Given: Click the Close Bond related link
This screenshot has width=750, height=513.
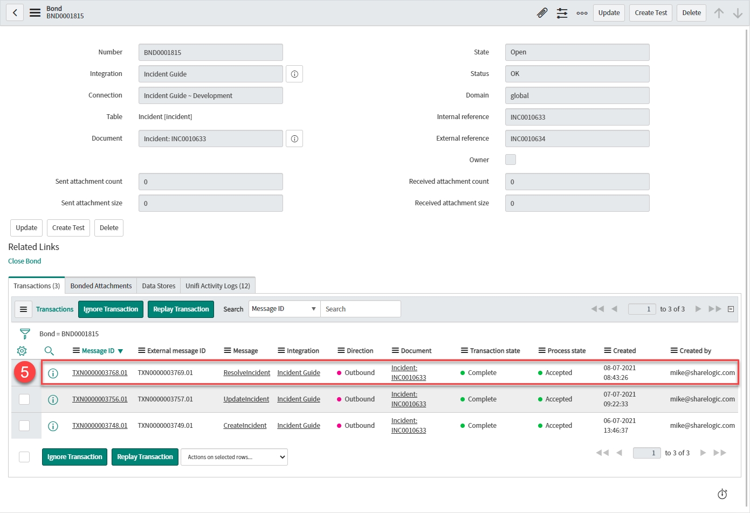Looking at the screenshot, I should [x=25, y=261].
